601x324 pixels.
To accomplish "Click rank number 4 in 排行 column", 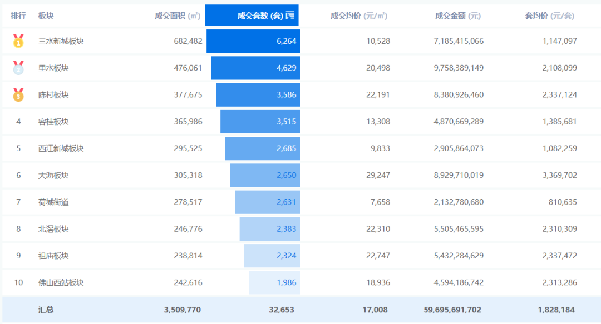I will tap(18, 122).
